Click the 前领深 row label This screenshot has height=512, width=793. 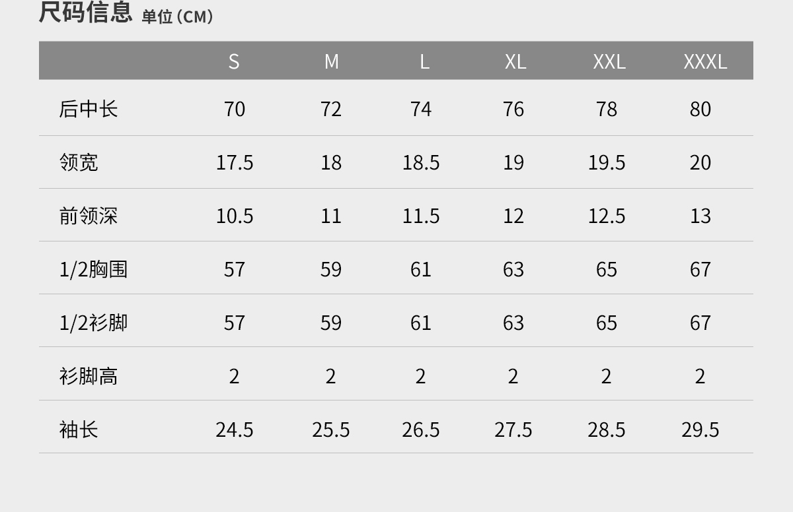click(x=88, y=216)
